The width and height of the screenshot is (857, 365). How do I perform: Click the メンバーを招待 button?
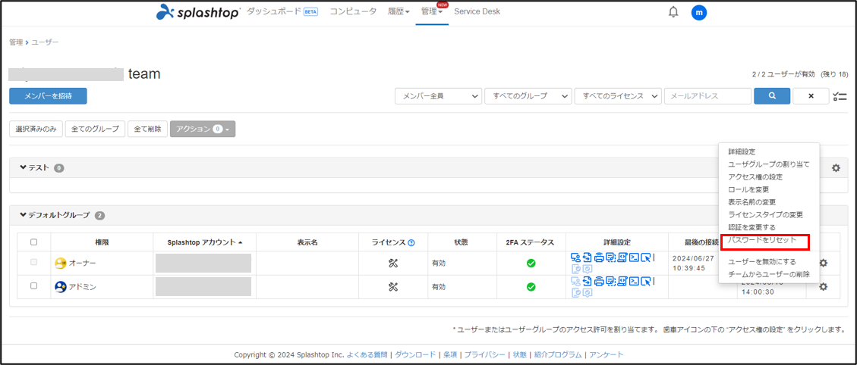click(48, 96)
